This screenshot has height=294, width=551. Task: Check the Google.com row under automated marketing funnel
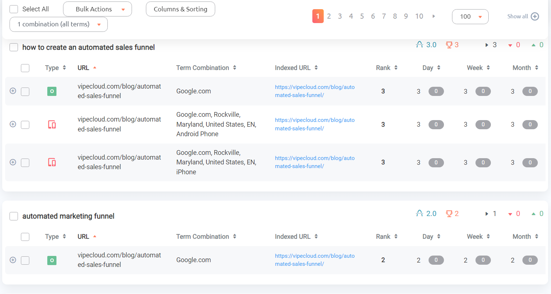click(x=25, y=260)
